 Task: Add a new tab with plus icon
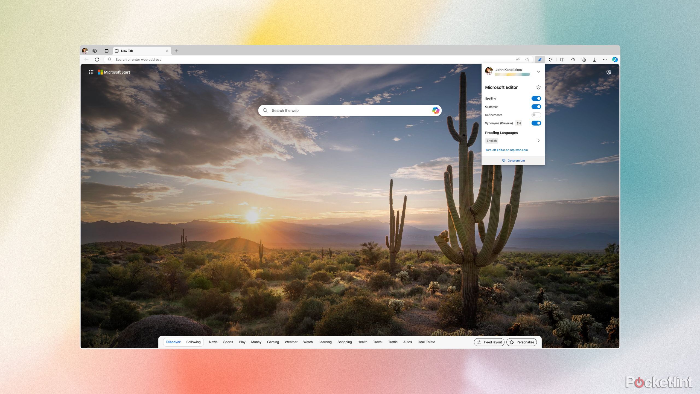pyautogui.click(x=176, y=51)
